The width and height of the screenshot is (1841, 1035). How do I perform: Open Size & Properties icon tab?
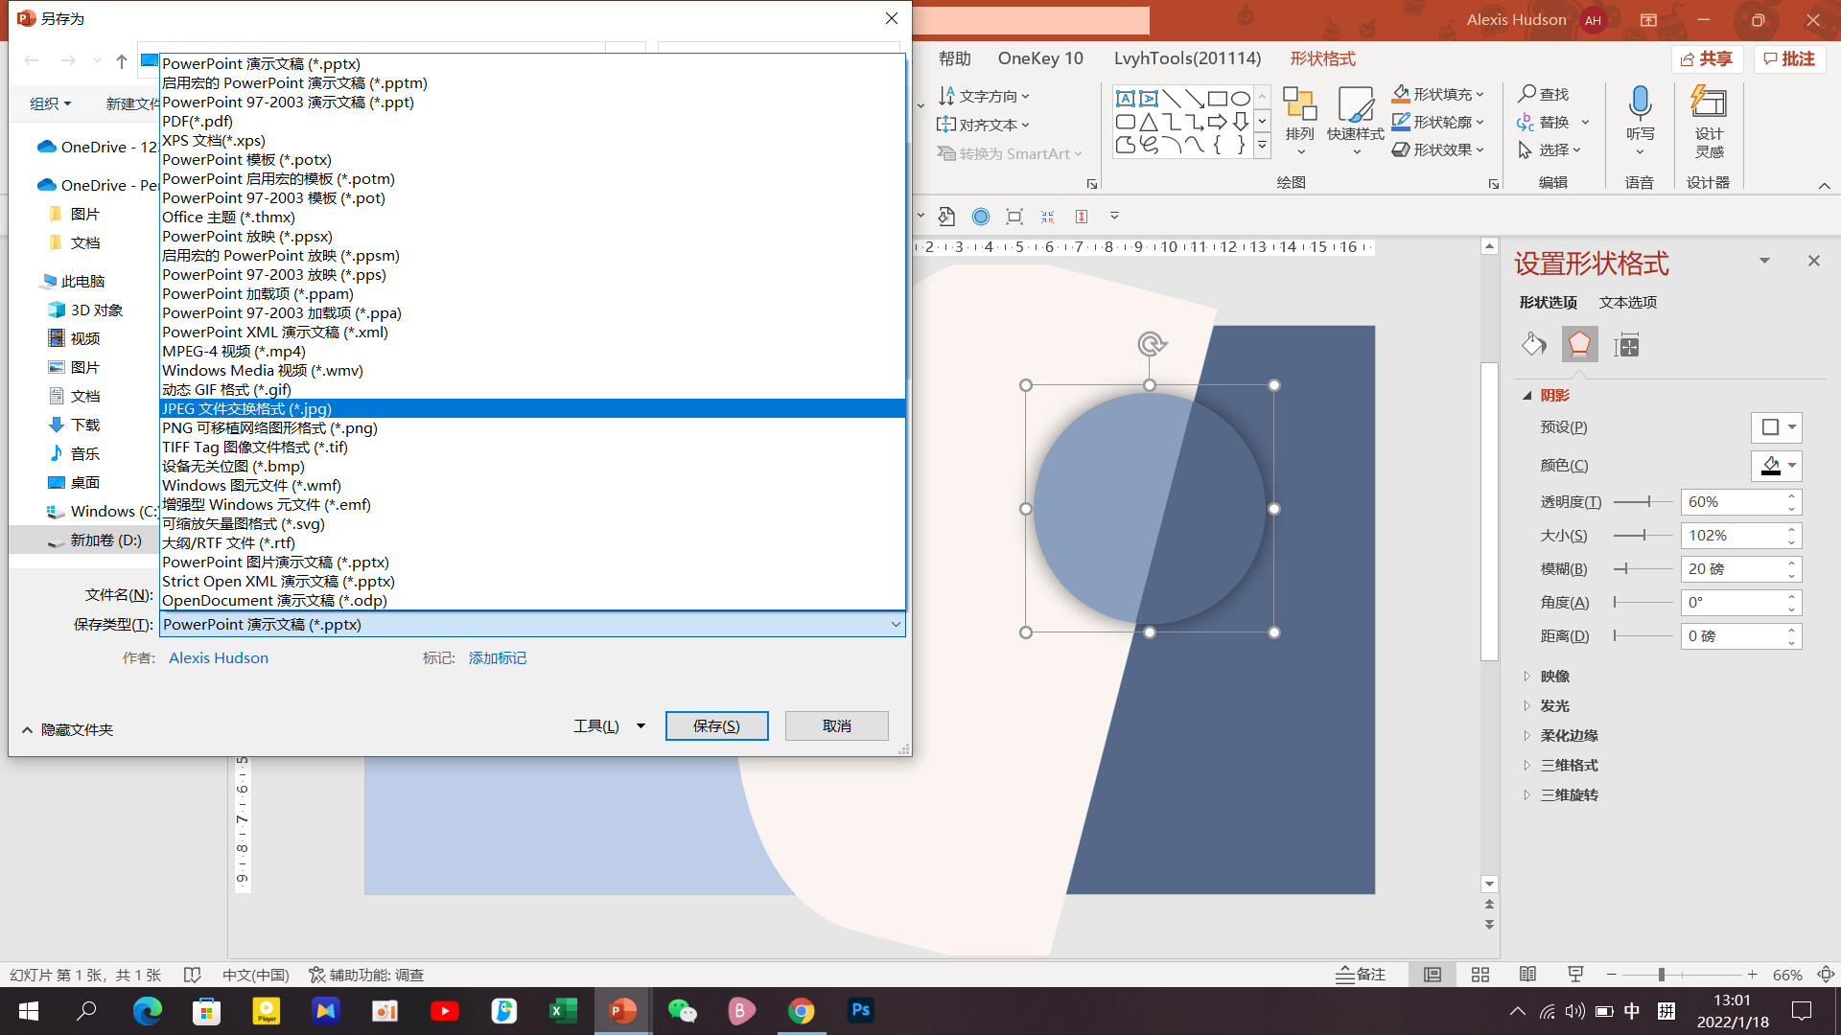pos(1626,345)
